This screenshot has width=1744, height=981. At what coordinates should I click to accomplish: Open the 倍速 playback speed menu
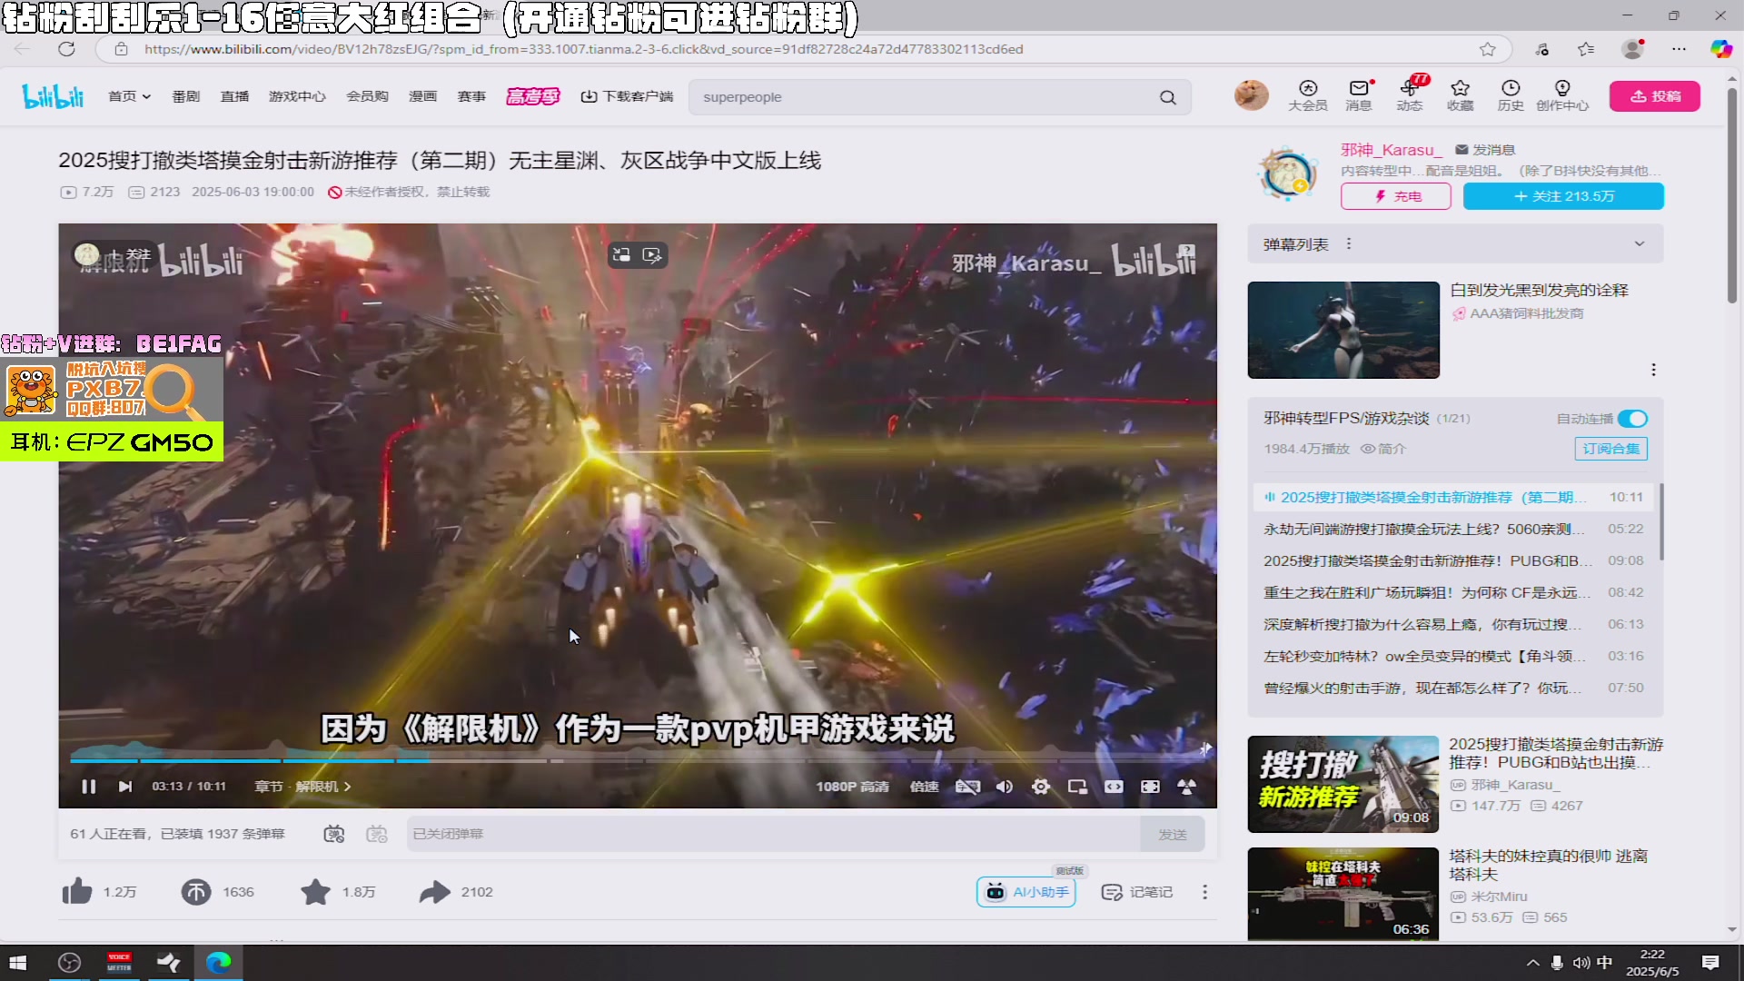click(x=925, y=787)
